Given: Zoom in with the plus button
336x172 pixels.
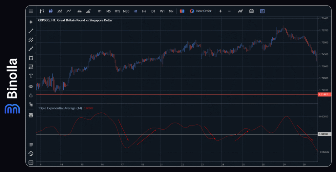Looking at the screenshot, I should pos(220,11).
